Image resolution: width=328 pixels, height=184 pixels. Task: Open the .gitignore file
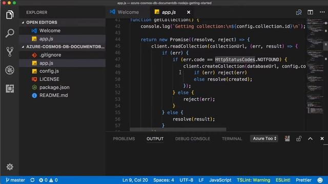pos(63,55)
